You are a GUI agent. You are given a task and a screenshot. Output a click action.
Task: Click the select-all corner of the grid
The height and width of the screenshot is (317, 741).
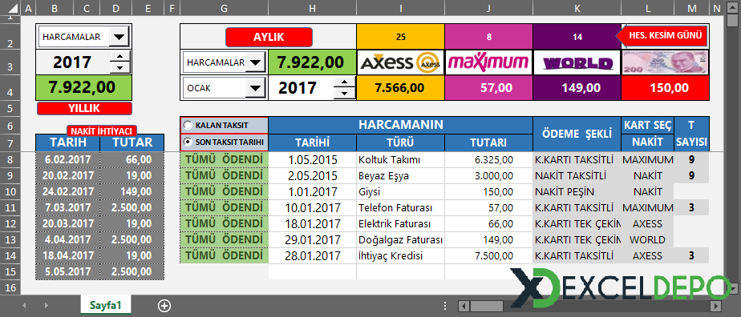11,8
